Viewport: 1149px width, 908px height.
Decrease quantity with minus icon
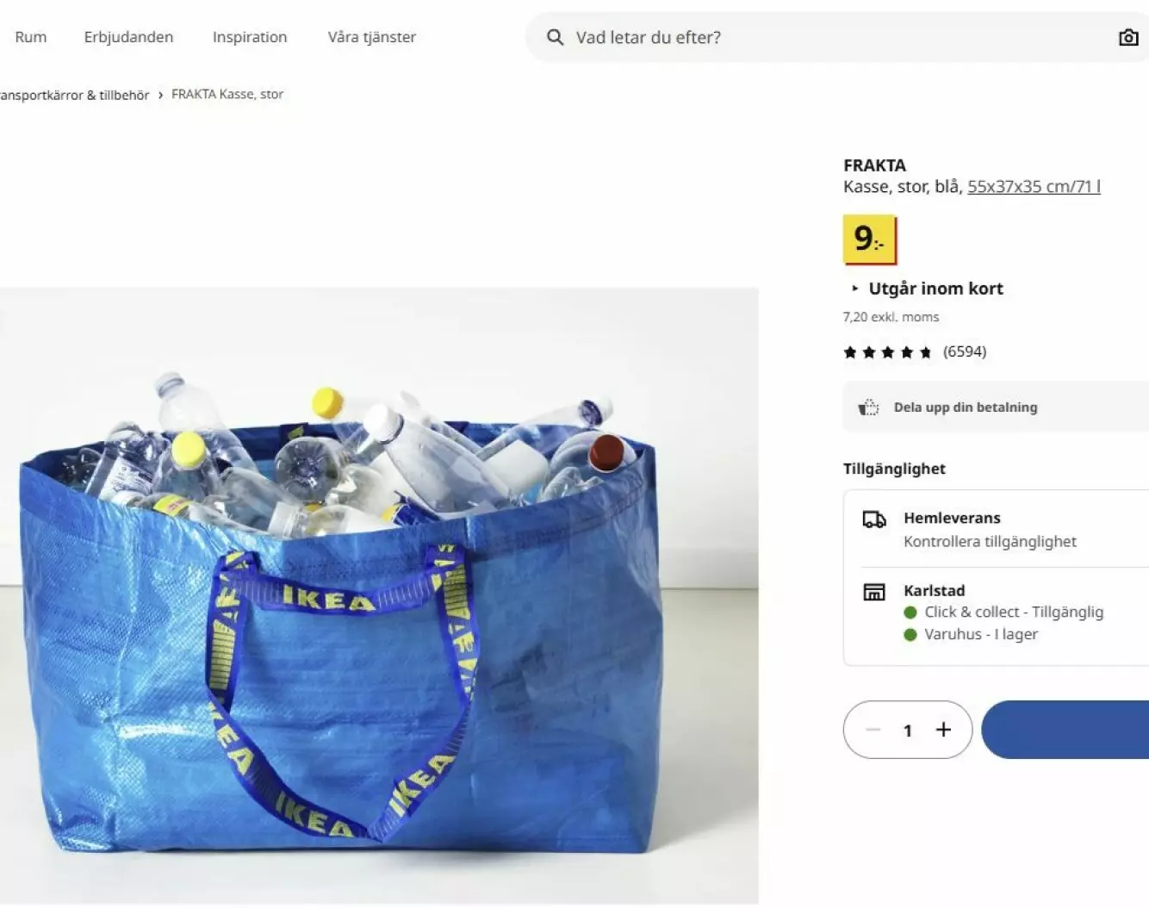pyautogui.click(x=873, y=730)
